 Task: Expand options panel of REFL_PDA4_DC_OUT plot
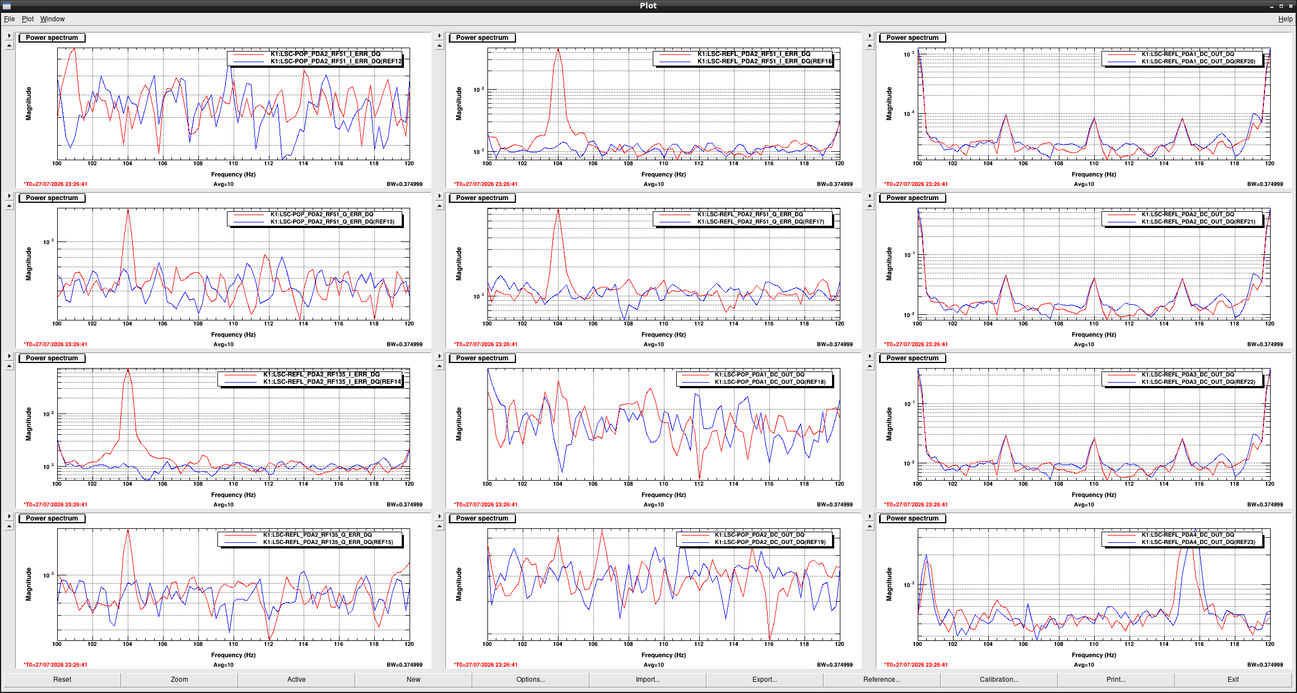coord(870,517)
